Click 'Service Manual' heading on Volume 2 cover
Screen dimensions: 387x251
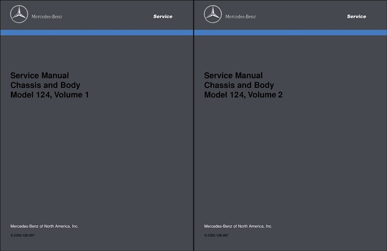[x=234, y=76]
